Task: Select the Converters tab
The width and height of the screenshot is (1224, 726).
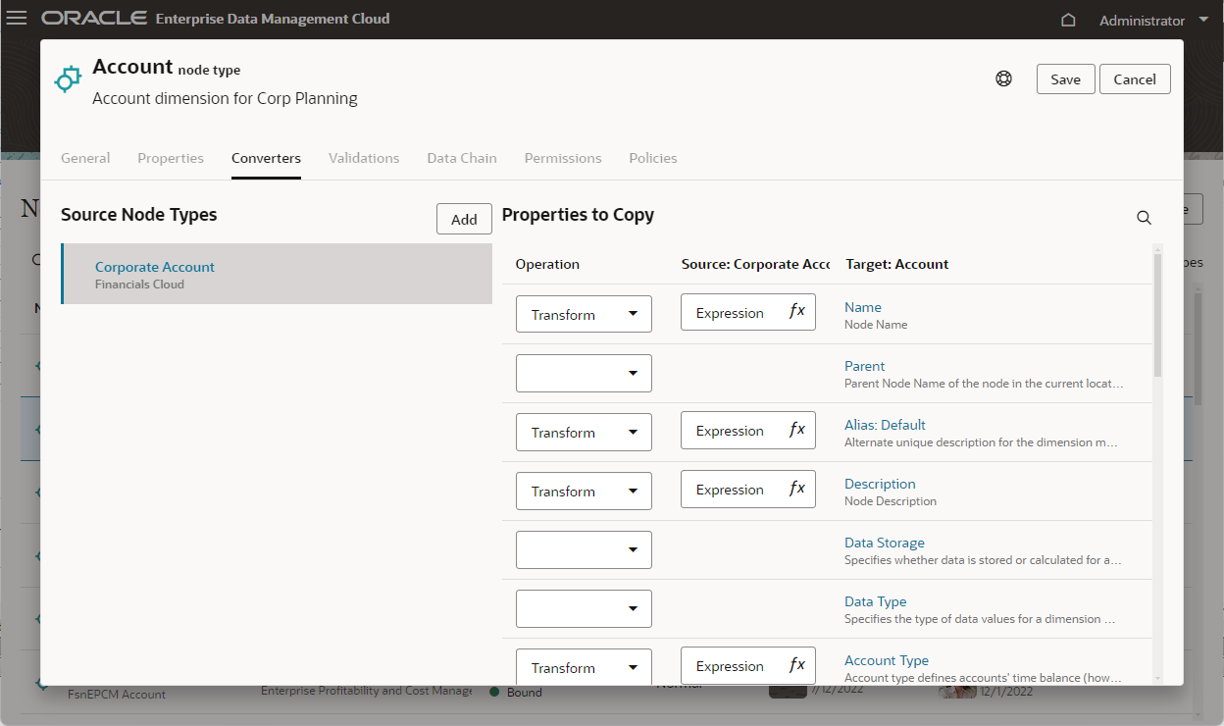Action: (266, 158)
